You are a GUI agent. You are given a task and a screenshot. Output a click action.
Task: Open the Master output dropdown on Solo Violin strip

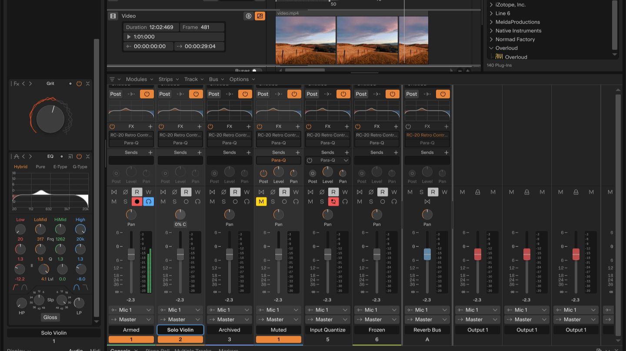tap(180, 319)
